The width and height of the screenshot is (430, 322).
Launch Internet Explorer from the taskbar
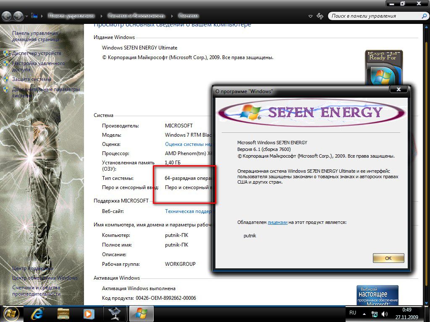pyautogui.click(x=37, y=314)
